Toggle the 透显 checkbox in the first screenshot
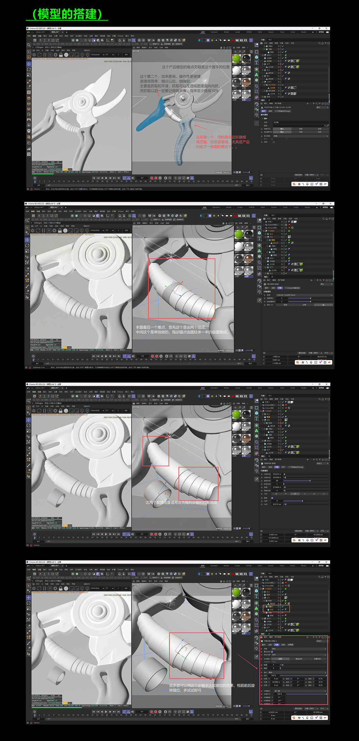359x741 pixels. pyautogui.click(x=274, y=142)
